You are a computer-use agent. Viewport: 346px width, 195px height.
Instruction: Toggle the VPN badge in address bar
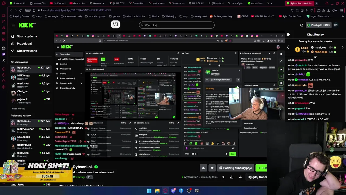click(x=28, y=10)
